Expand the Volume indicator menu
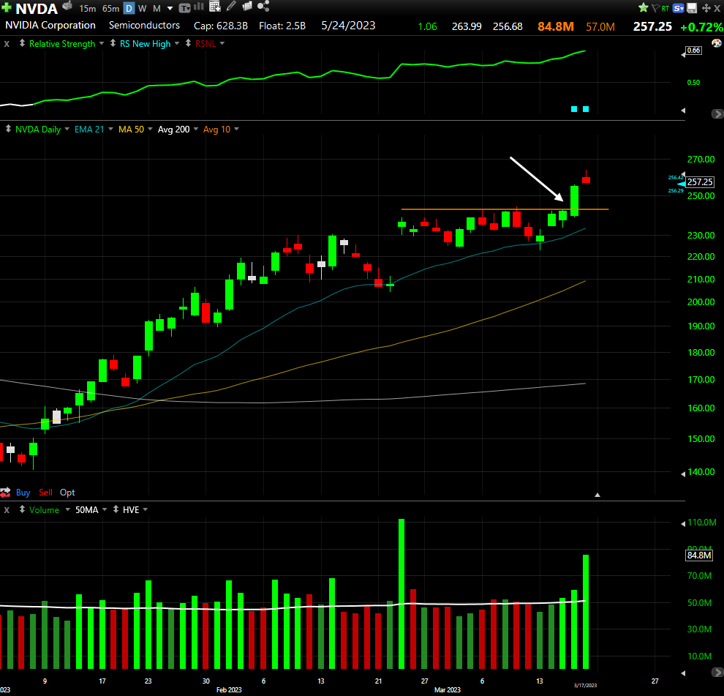This screenshot has width=724, height=696. click(x=67, y=509)
